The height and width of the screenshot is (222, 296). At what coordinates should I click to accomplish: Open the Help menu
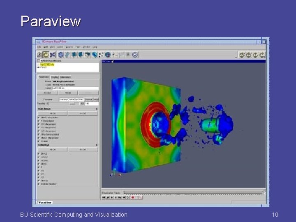[95, 47]
